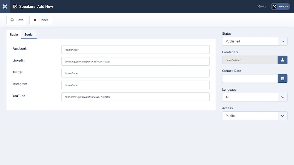This screenshot has width=294, height=165.
Task: Click into the Linkedin text field
Action: point(135,62)
